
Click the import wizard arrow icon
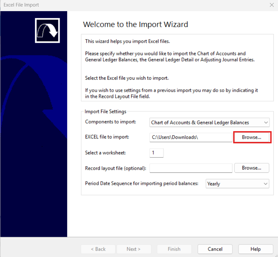(47, 30)
